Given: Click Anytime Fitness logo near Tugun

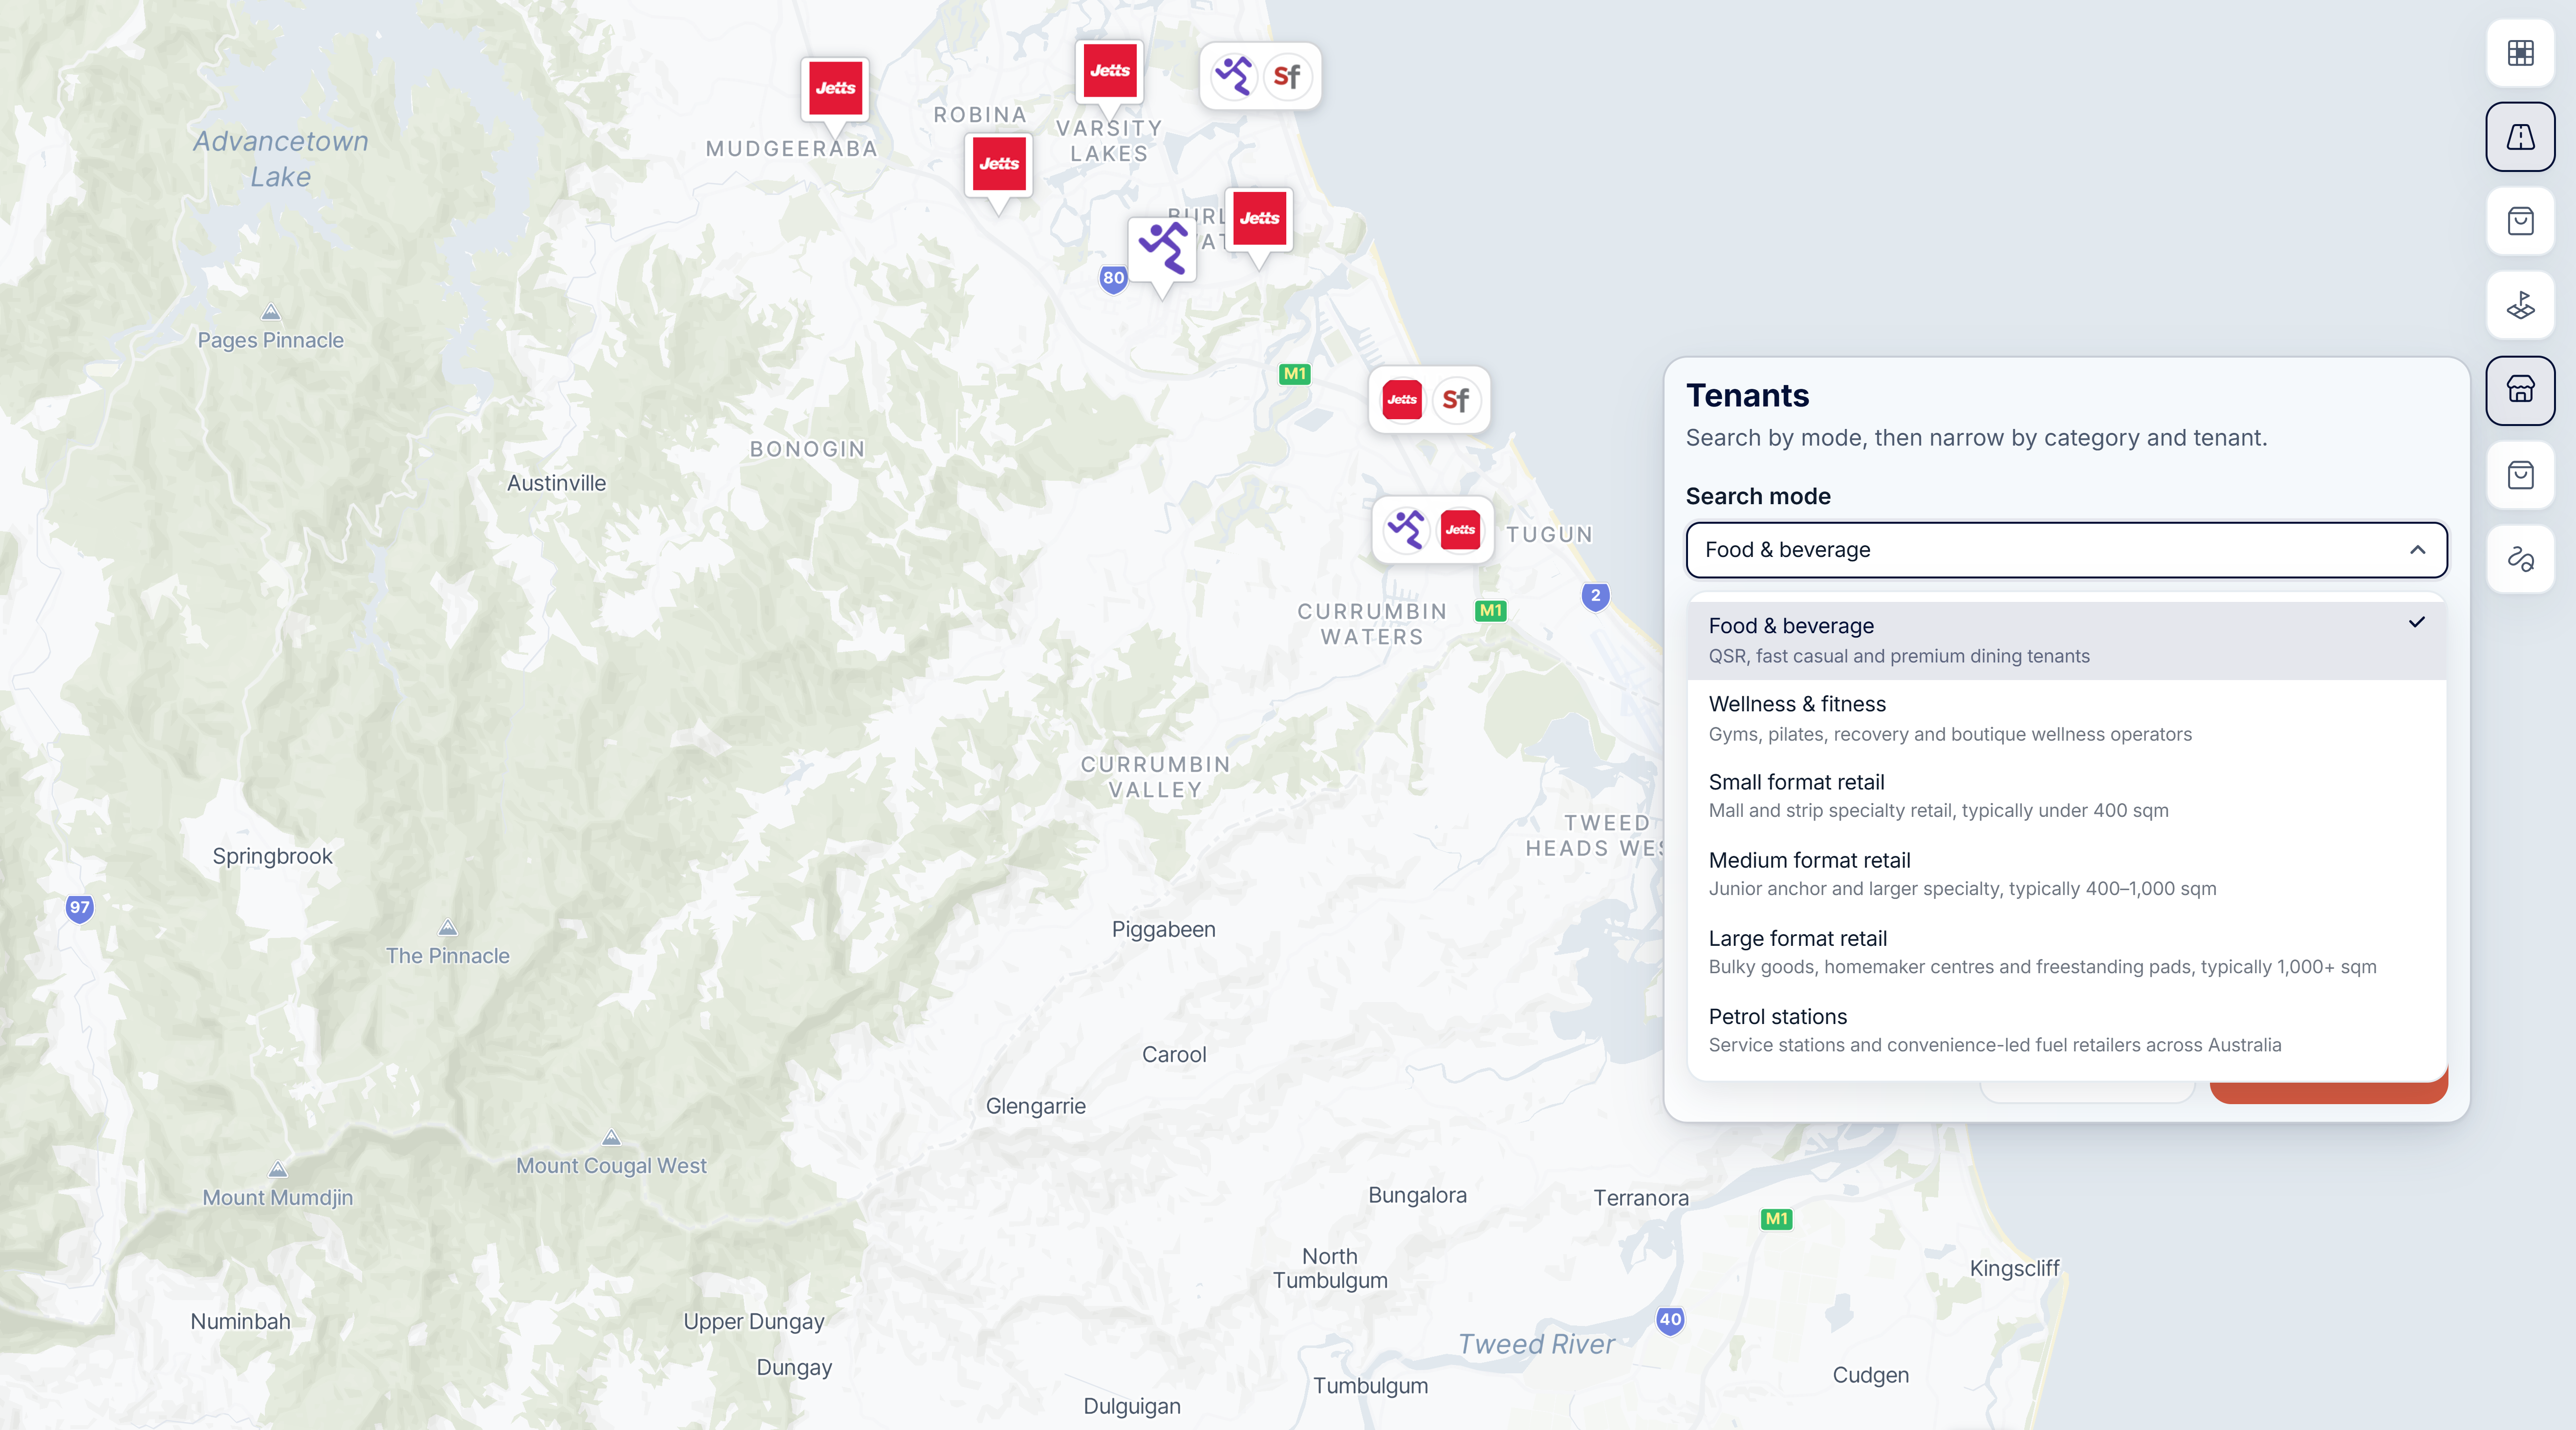Looking at the screenshot, I should pyautogui.click(x=1406, y=530).
